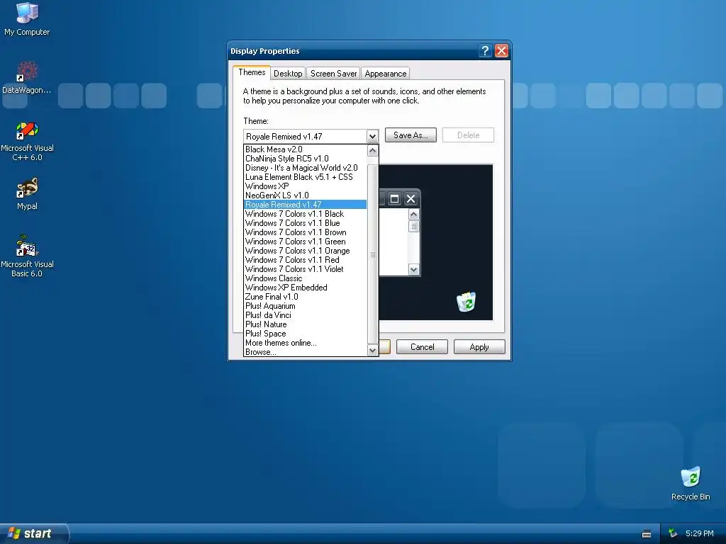Choose Windows 7 Colors v1.1 Brown
Screen dimensions: 726x544
305,232
